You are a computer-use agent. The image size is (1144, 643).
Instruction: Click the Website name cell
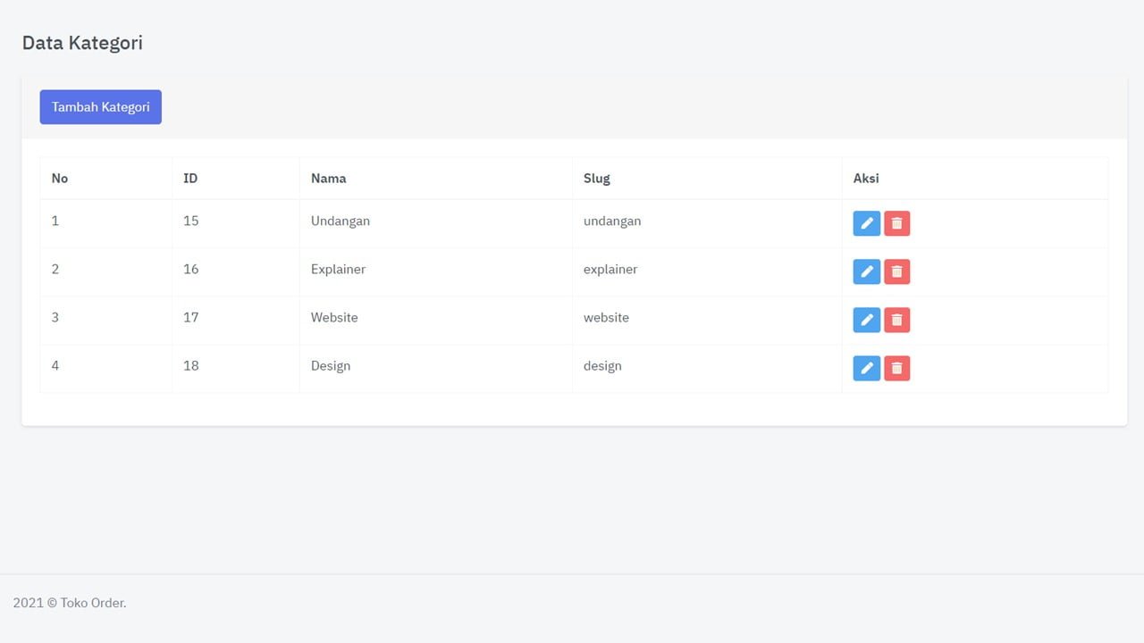[x=334, y=317]
